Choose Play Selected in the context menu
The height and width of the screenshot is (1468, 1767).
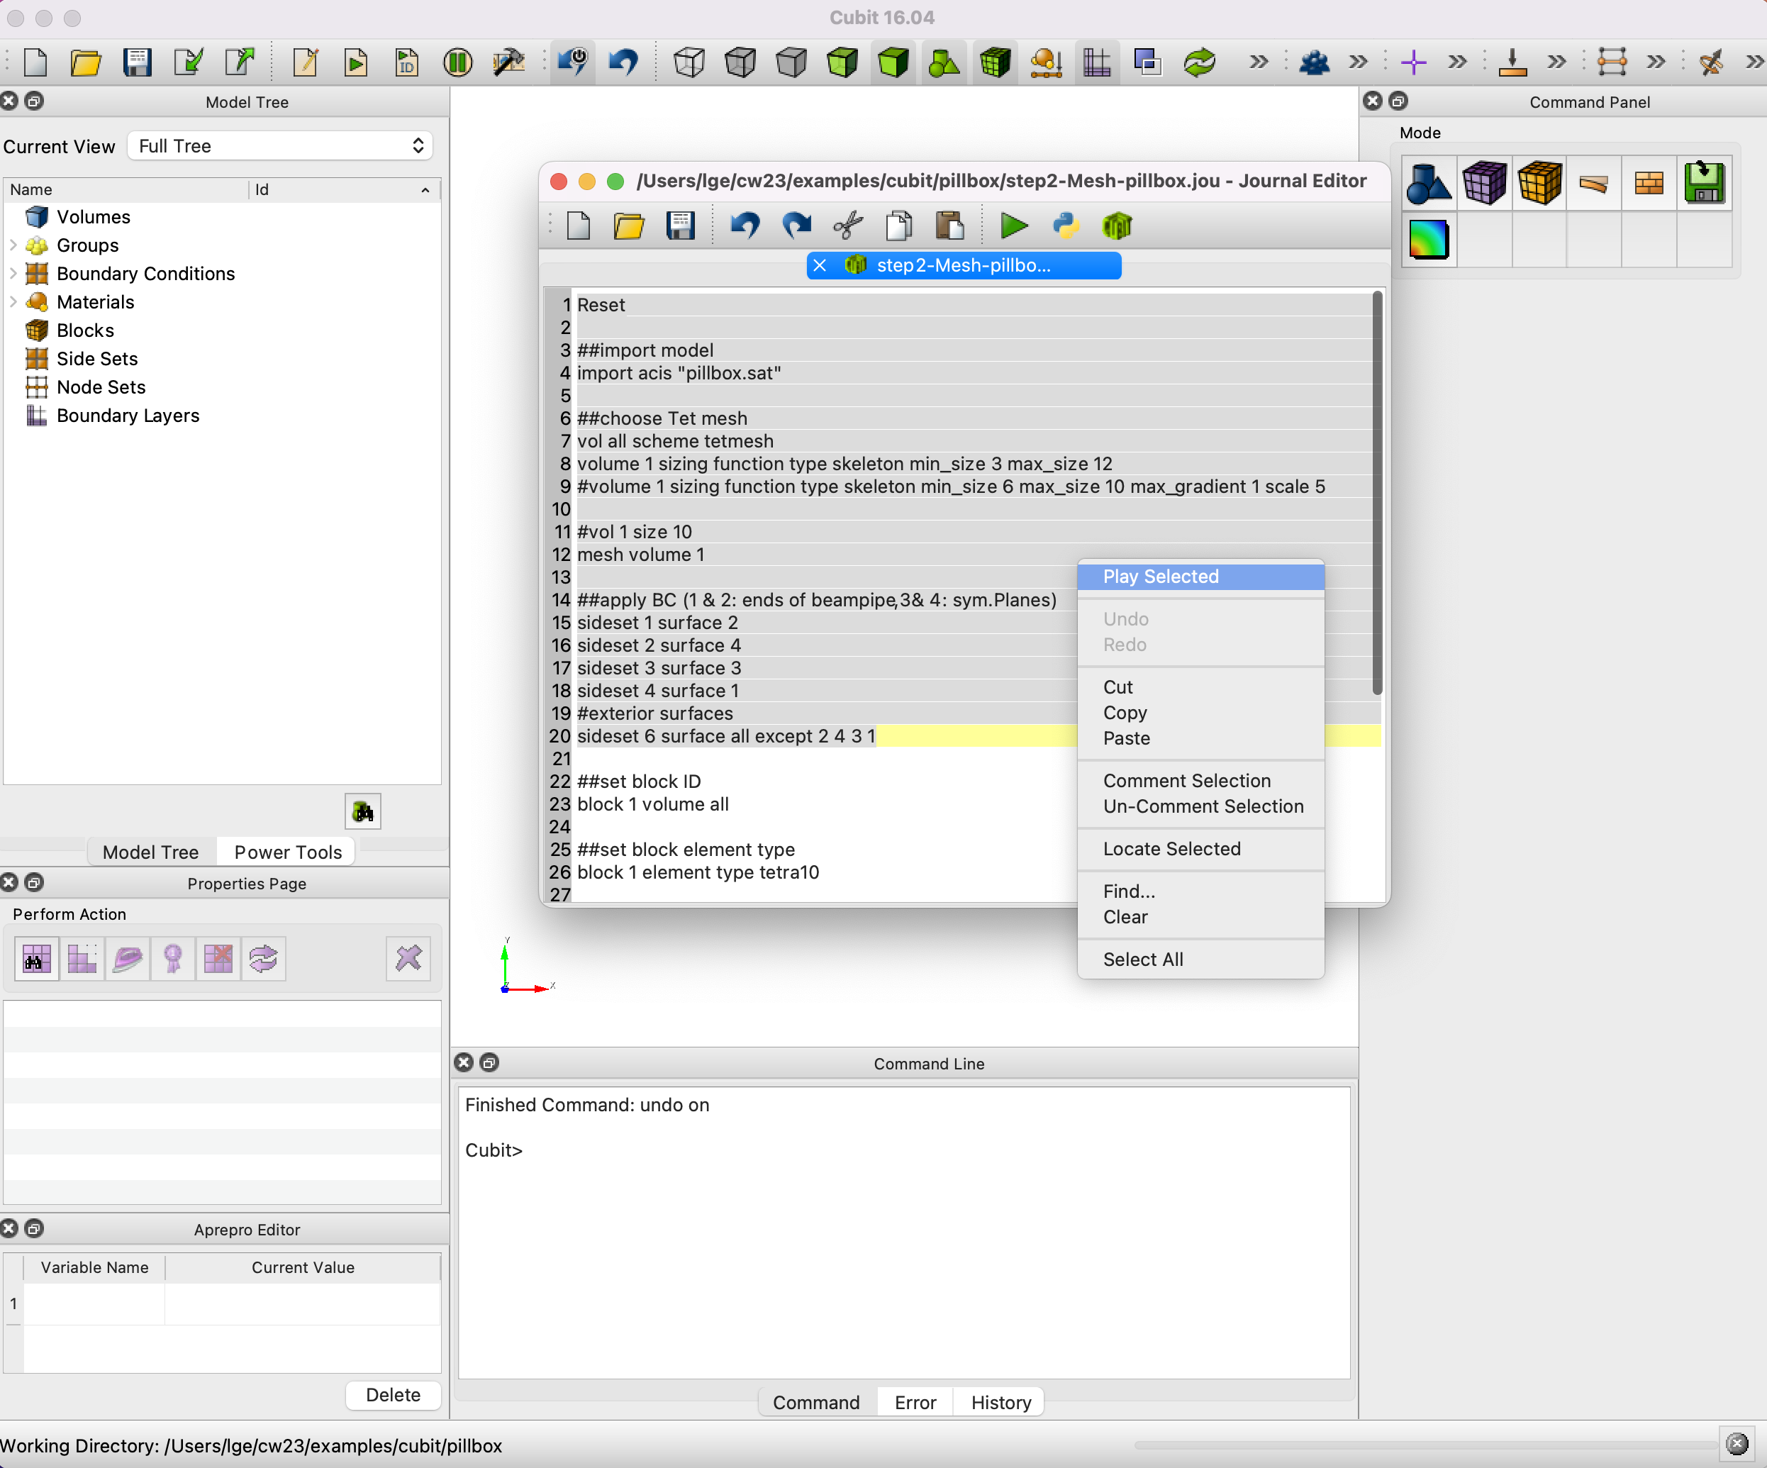(1200, 577)
